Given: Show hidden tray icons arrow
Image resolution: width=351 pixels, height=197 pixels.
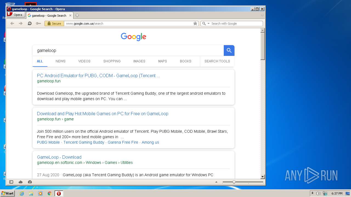Looking at the screenshot, I should click(312, 193).
